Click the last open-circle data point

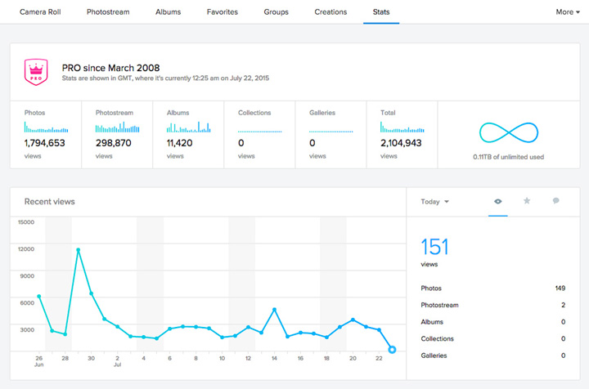pyautogui.click(x=392, y=349)
